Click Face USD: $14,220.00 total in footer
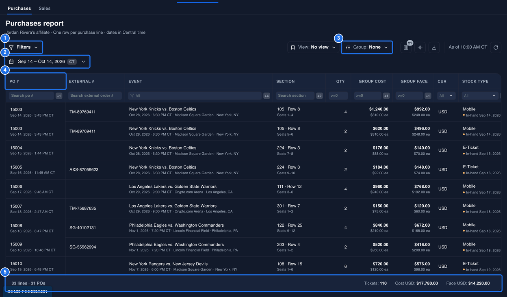 [x=468, y=284]
